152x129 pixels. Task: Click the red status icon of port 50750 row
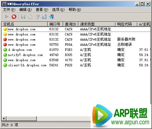coord(5,45)
